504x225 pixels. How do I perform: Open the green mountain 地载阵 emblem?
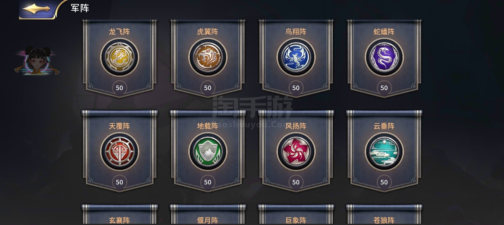[x=208, y=152]
